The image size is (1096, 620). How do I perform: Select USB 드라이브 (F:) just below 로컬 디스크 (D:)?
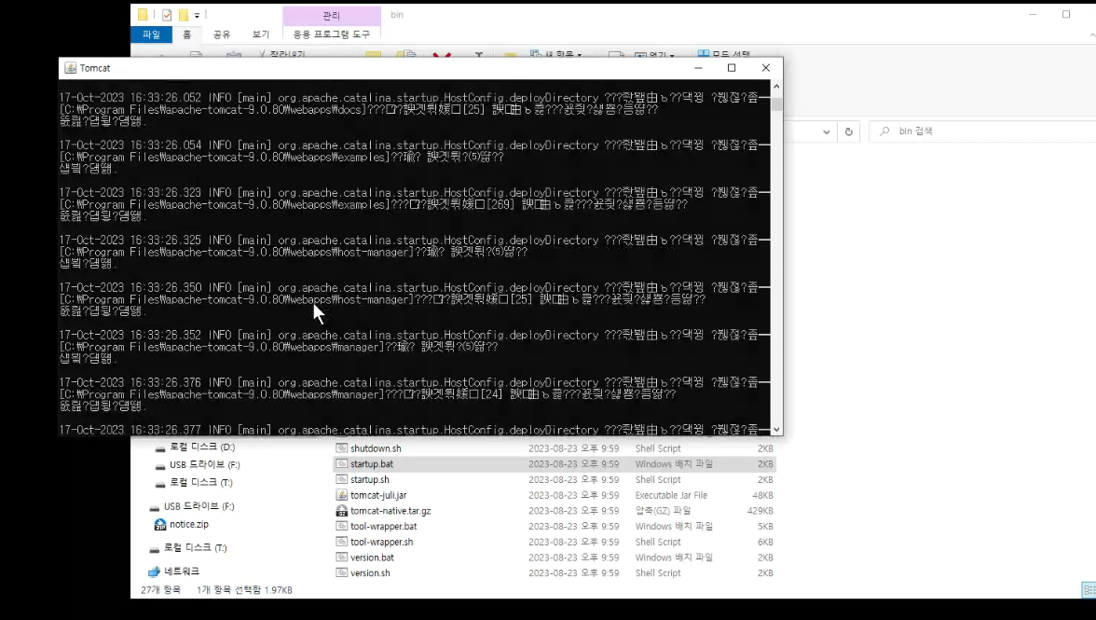pyautogui.click(x=204, y=465)
